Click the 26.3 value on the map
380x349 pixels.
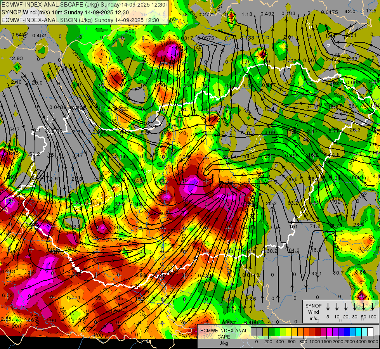355,130
